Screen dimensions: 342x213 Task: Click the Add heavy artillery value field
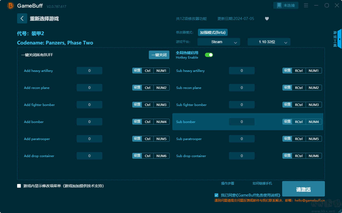coord(90,71)
